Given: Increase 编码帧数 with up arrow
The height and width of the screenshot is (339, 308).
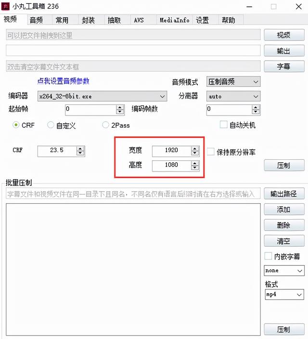Looking at the screenshot, I should click(x=256, y=107).
